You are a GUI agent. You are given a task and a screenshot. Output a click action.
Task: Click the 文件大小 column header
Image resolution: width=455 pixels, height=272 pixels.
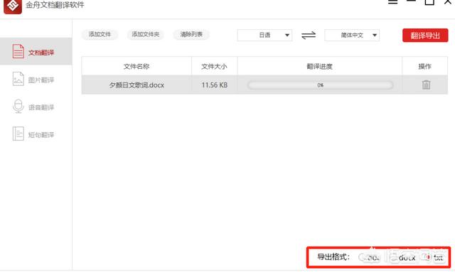(214, 67)
